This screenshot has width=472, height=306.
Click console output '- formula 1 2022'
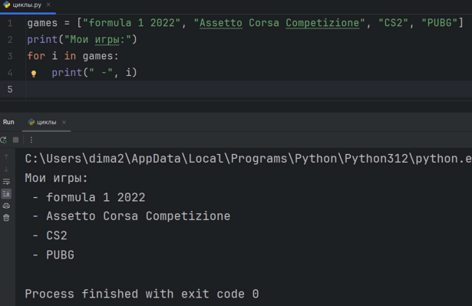(89, 197)
